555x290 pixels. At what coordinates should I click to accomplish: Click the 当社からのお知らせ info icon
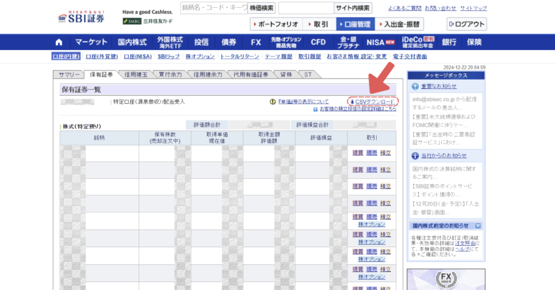[415, 156]
